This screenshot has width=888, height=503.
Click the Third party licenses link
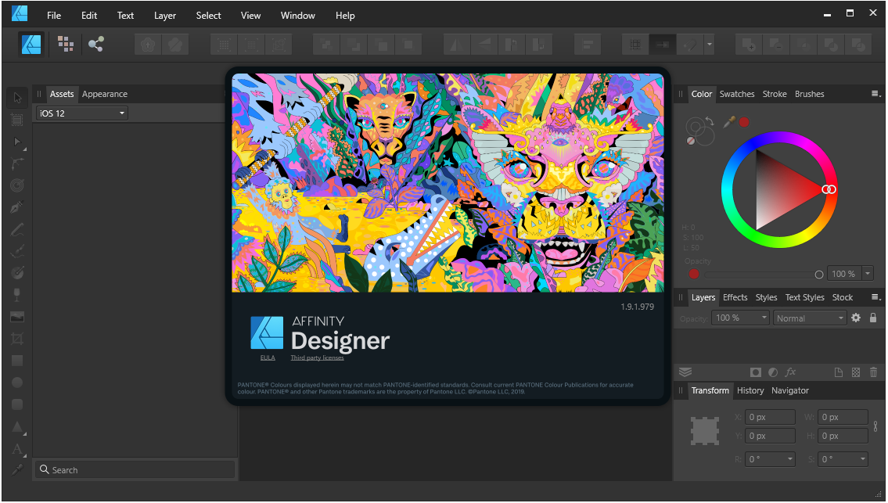click(316, 357)
